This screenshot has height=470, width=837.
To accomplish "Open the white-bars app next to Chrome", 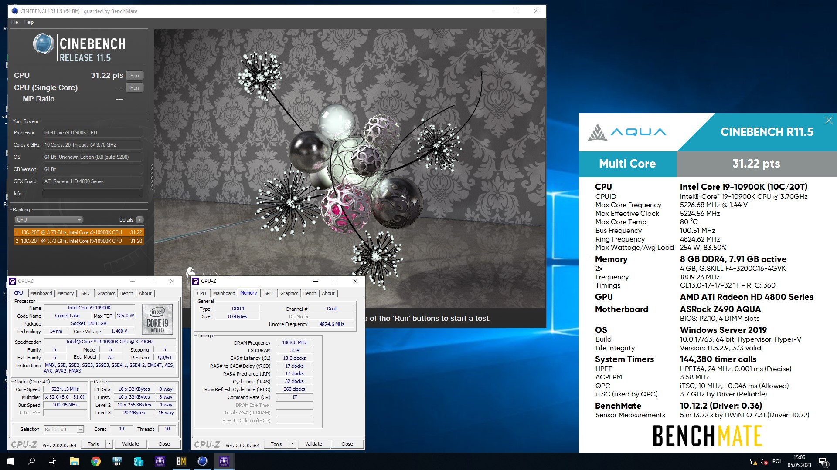I will click(117, 461).
